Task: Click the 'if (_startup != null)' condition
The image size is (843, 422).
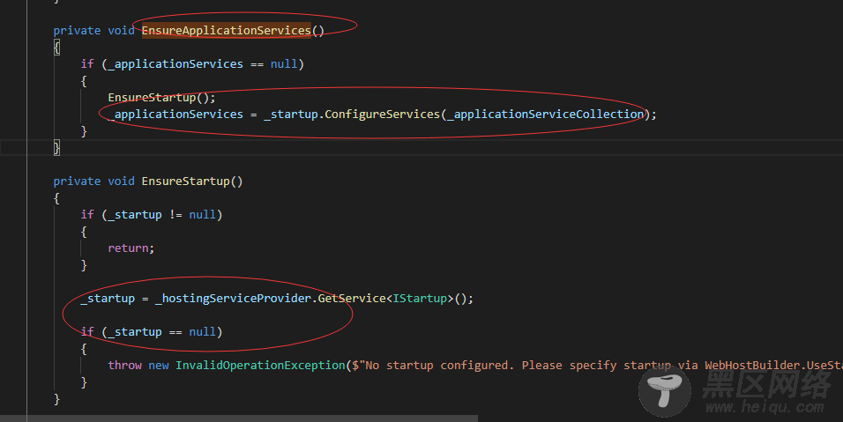Action: (152, 215)
